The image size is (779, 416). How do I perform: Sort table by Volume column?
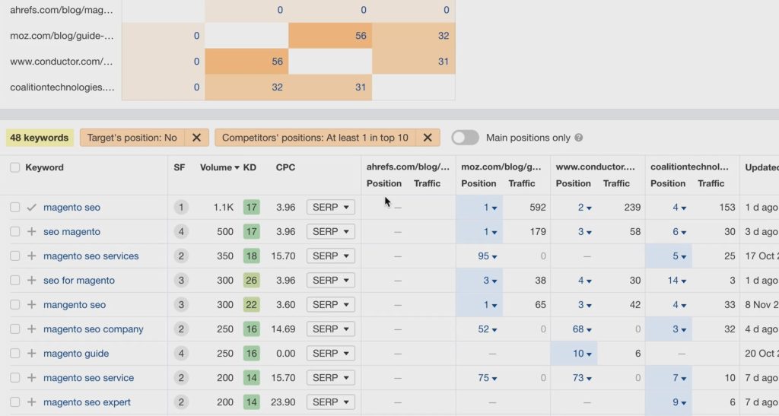[219, 167]
